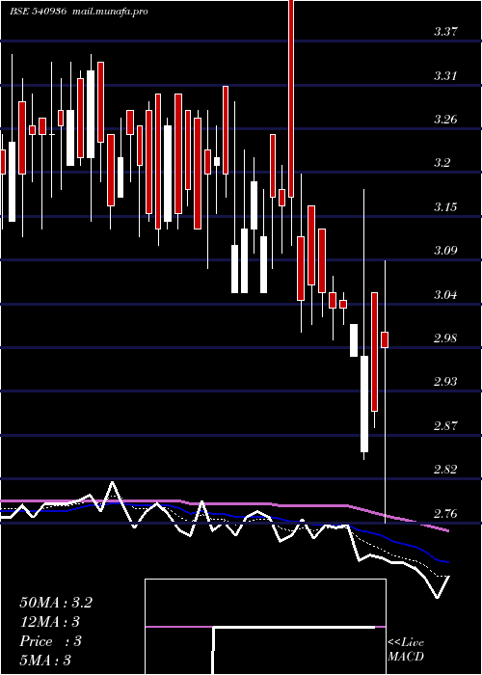482x675 pixels.
Task: Click the 3.15 price axis label
Action: pos(445,206)
